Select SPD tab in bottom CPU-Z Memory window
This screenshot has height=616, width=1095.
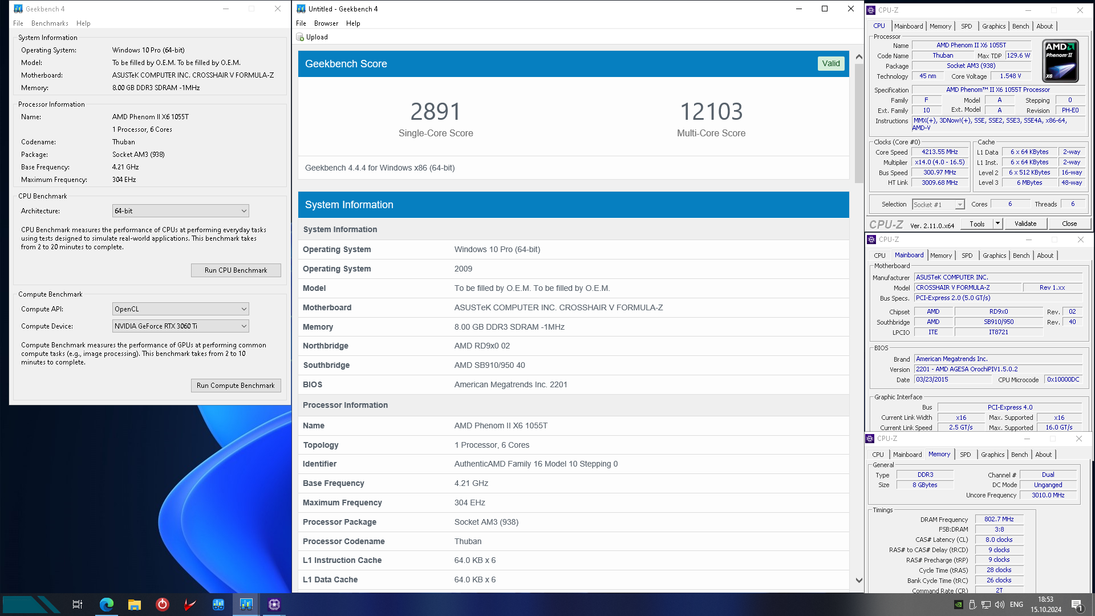click(x=966, y=455)
